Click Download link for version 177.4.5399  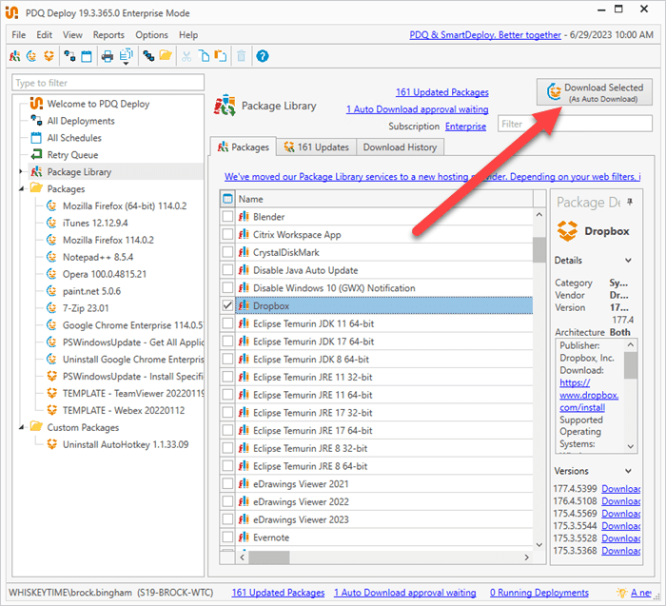pyautogui.click(x=621, y=489)
